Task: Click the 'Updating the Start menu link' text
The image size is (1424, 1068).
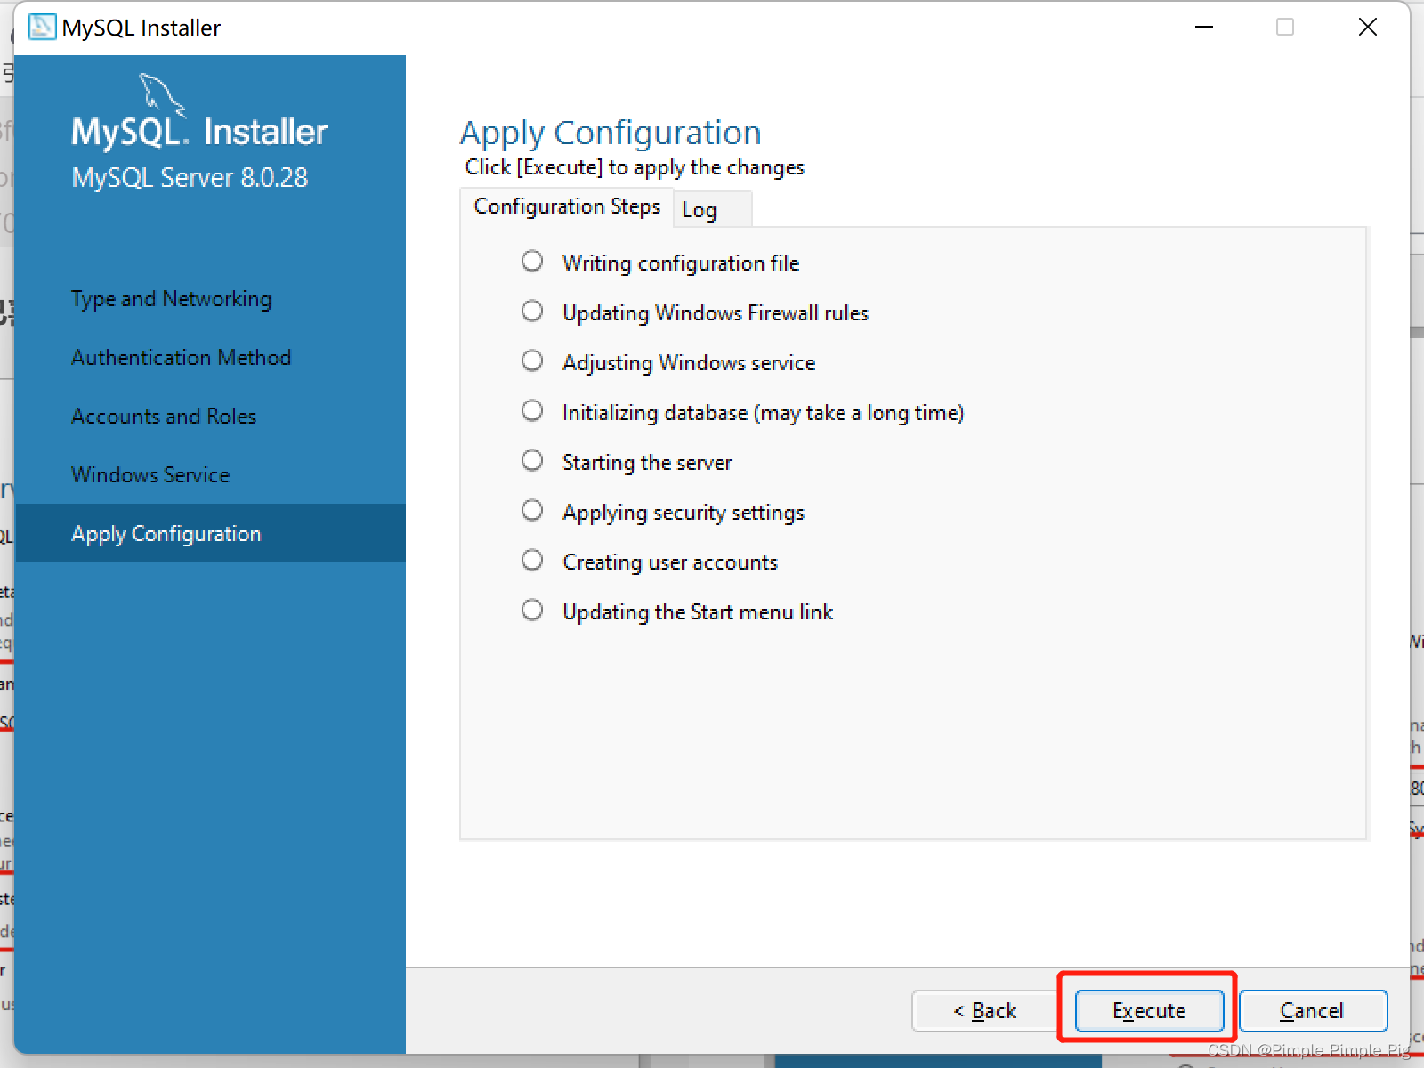Action: (698, 612)
